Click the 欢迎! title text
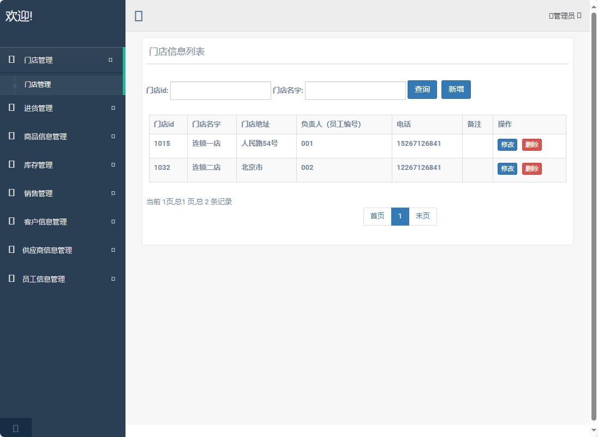 click(19, 16)
